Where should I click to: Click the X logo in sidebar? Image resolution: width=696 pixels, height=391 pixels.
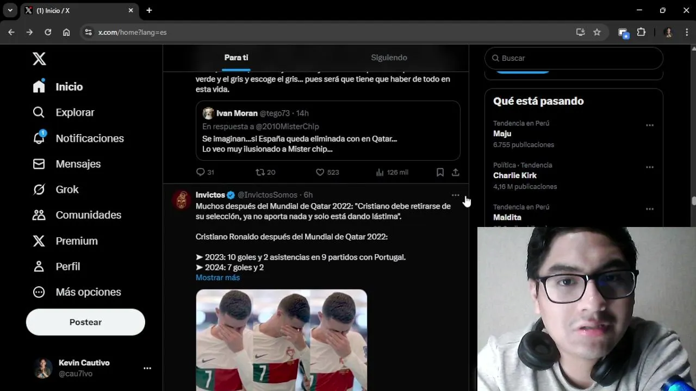tap(39, 59)
